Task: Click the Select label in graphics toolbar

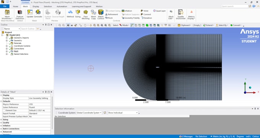Action: click(x=115, y=25)
